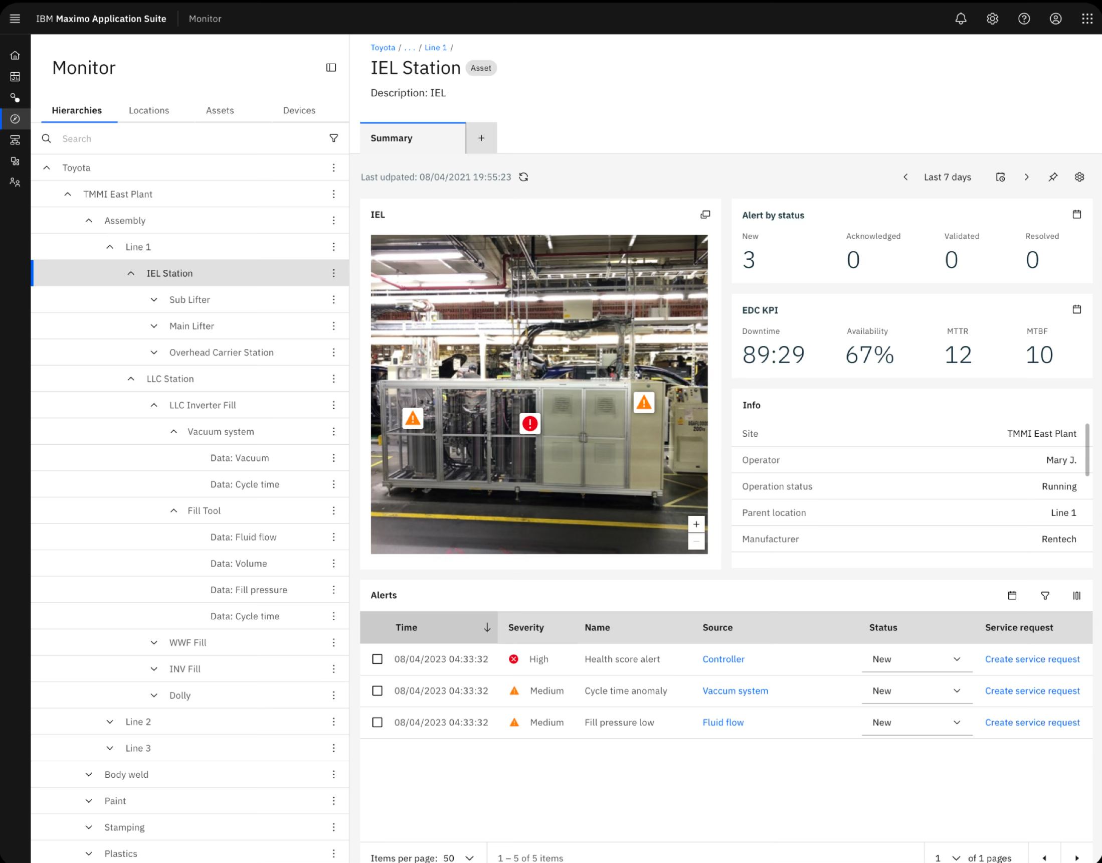Screen dimensions: 1102x863
Task: Switch to the Devices tab
Action: click(299, 110)
